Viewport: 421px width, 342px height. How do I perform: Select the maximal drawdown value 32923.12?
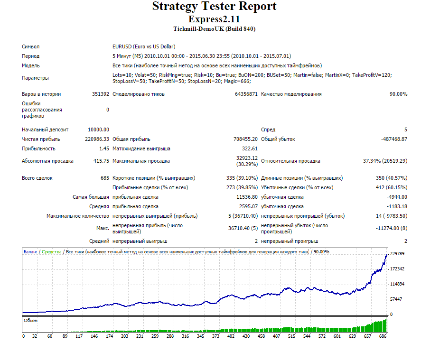[247, 158]
